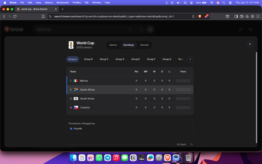Screen dimensions: 262x164
Task: Close the World Cup overlay panel
Action: coord(250,44)
